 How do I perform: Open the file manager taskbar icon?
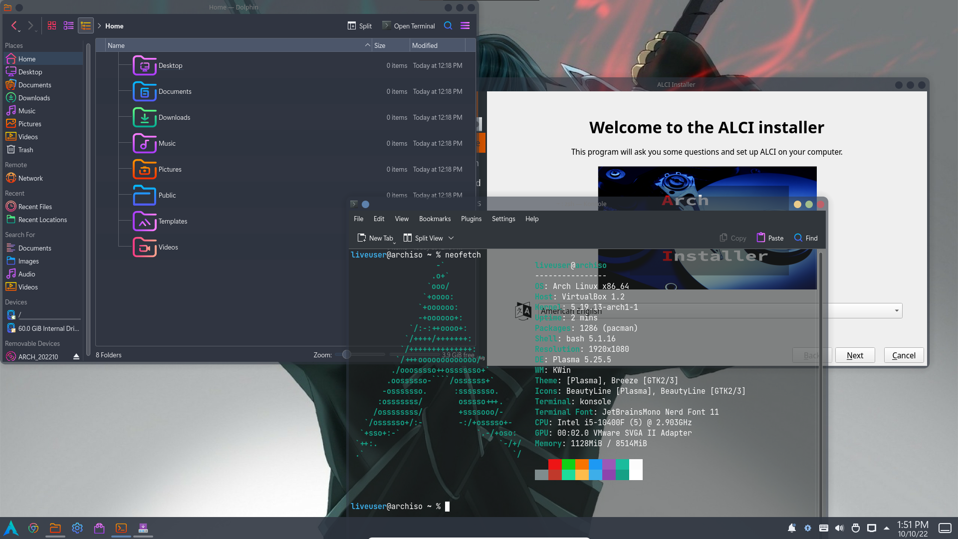(x=55, y=528)
